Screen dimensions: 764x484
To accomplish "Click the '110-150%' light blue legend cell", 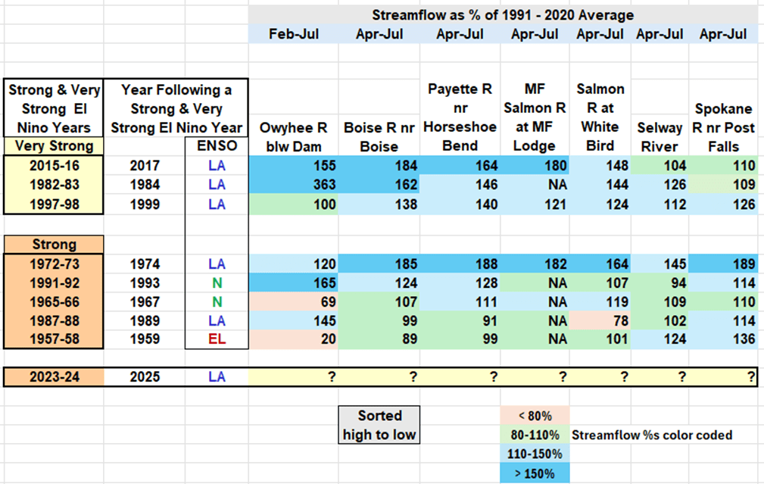I will [x=534, y=454].
